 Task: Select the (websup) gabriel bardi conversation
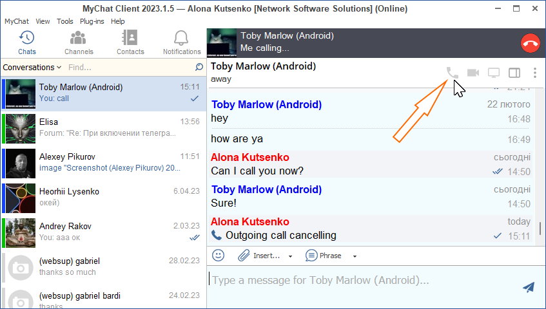pyautogui.click(x=104, y=298)
